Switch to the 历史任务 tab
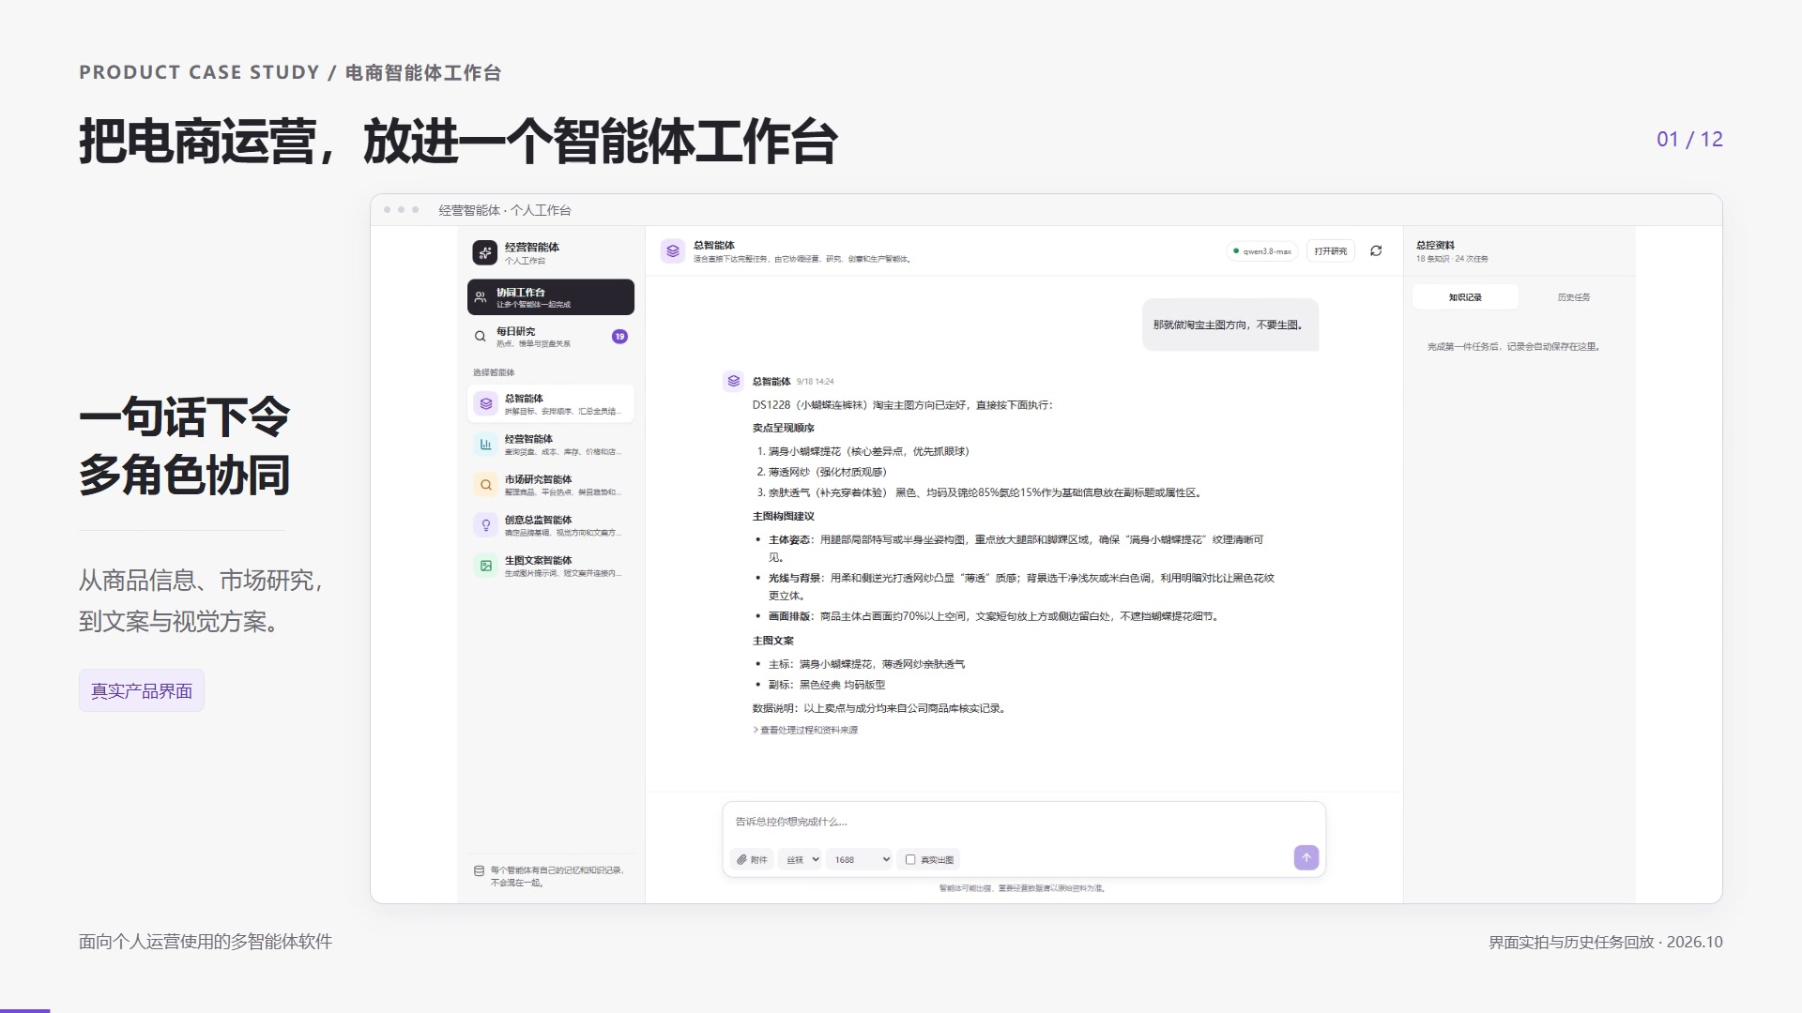The image size is (1802, 1013). (x=1574, y=297)
